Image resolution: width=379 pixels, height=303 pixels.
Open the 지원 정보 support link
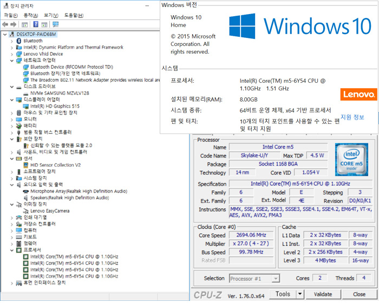[x=352, y=117]
